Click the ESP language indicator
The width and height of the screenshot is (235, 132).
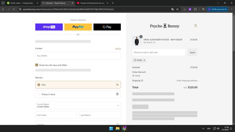209,129
